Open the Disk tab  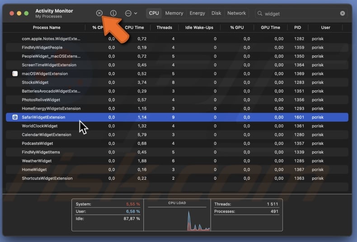[216, 13]
